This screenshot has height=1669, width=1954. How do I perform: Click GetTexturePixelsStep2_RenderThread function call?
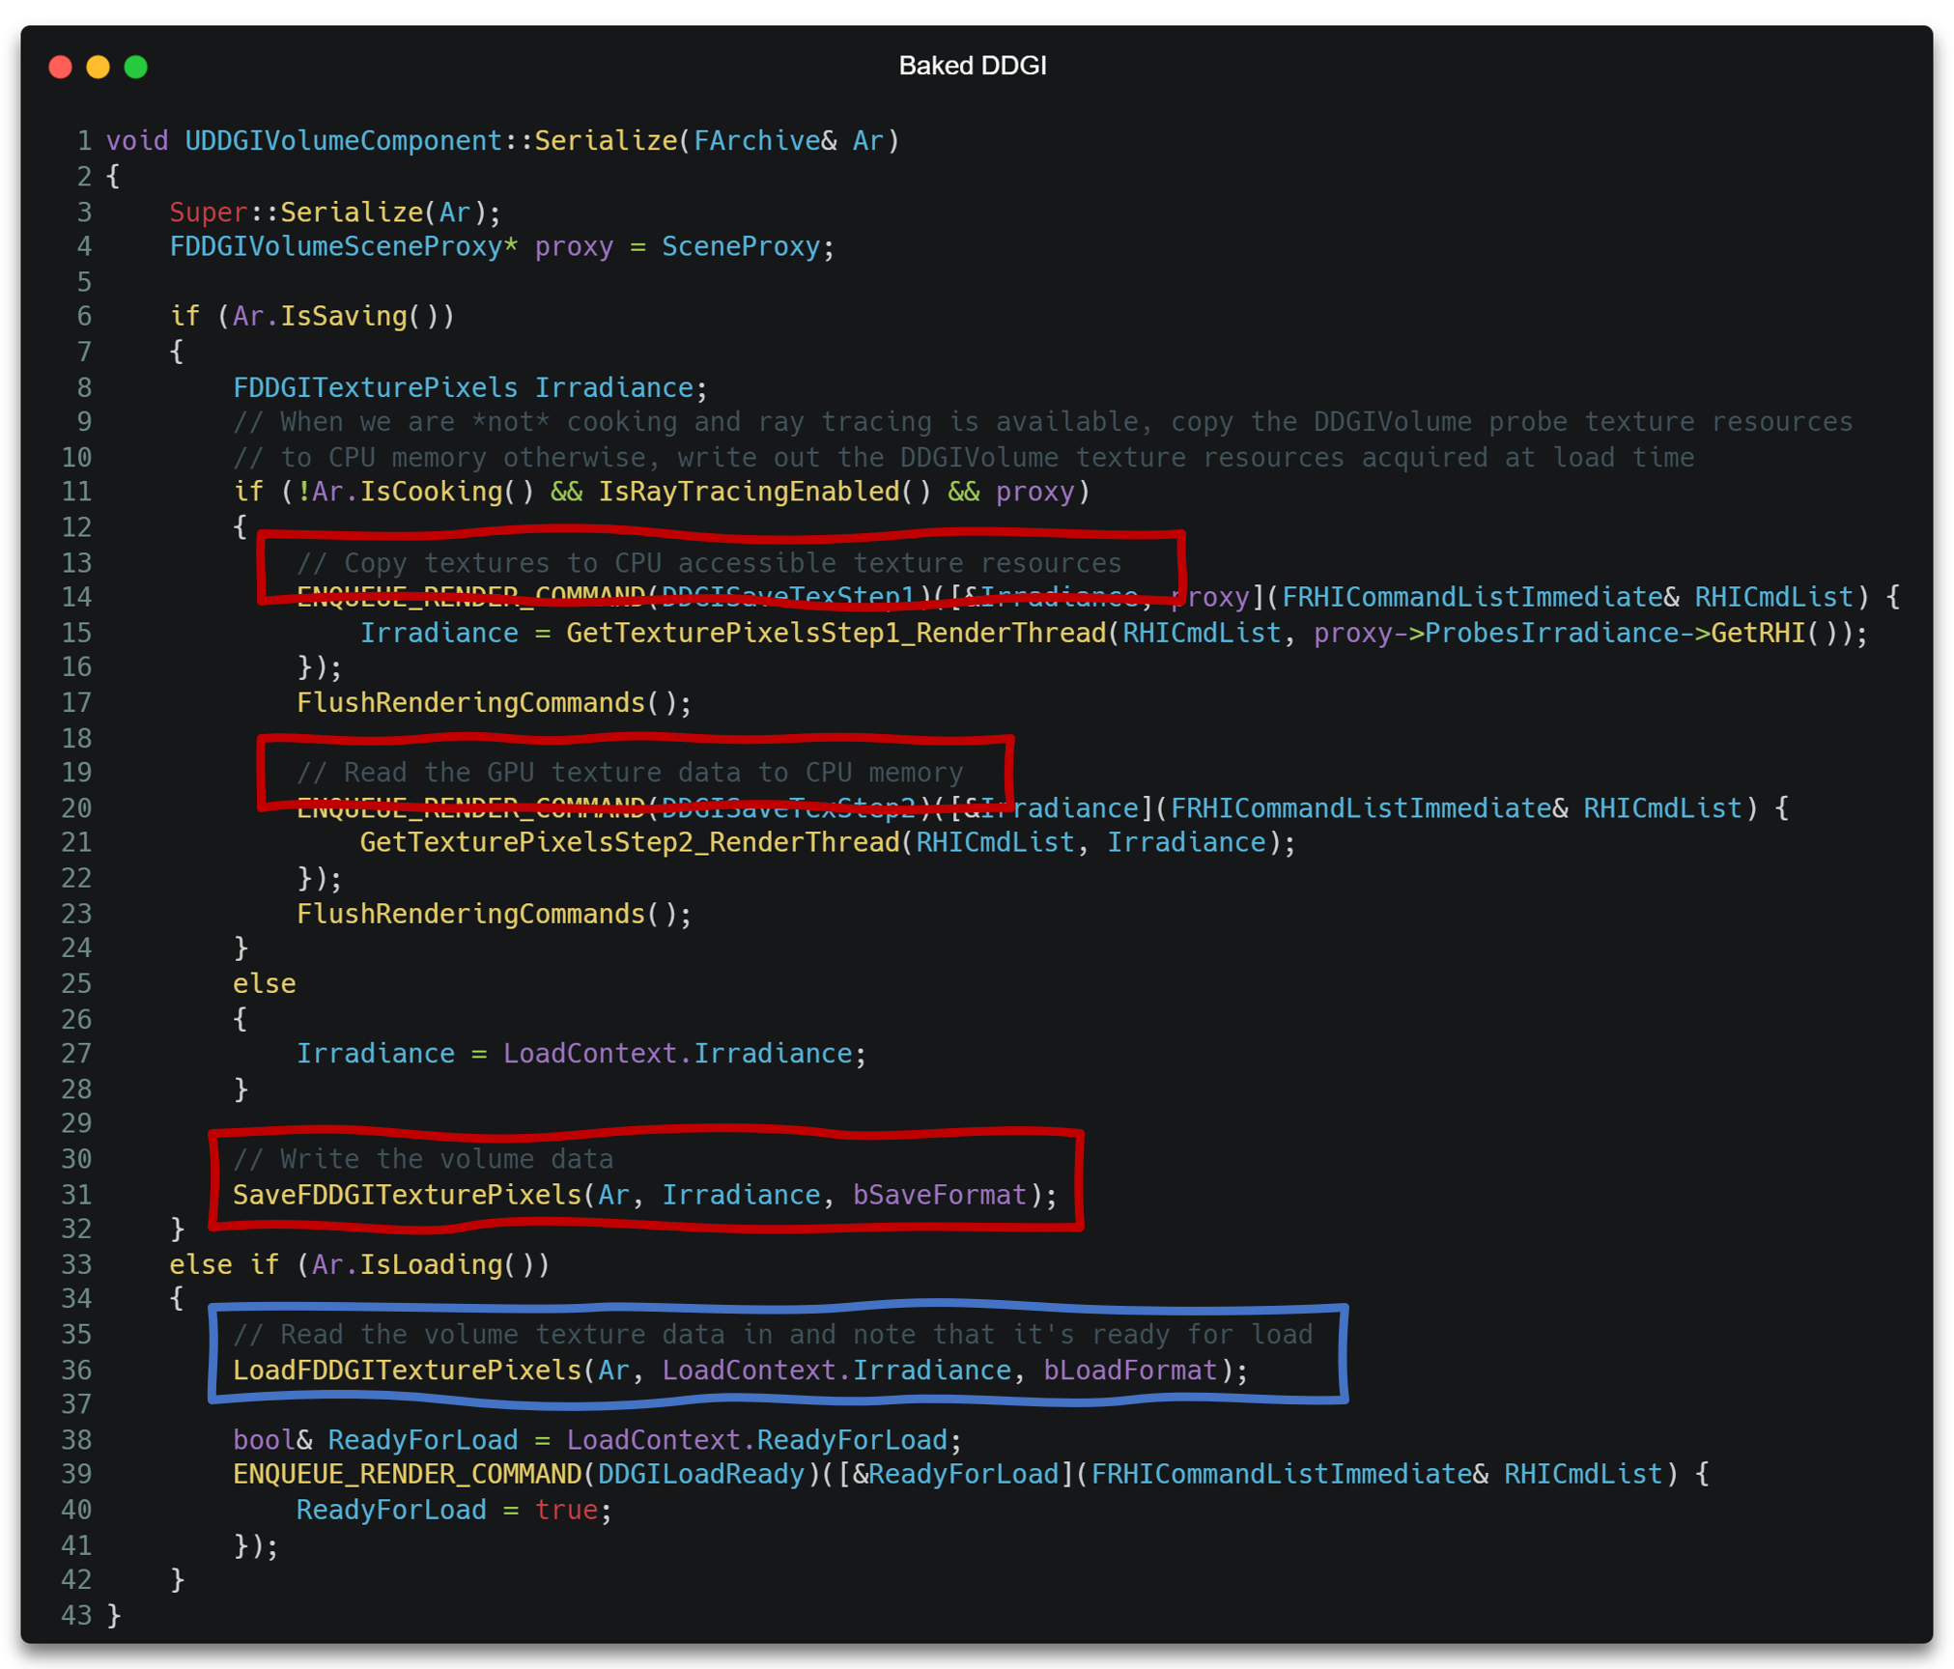pos(629,843)
